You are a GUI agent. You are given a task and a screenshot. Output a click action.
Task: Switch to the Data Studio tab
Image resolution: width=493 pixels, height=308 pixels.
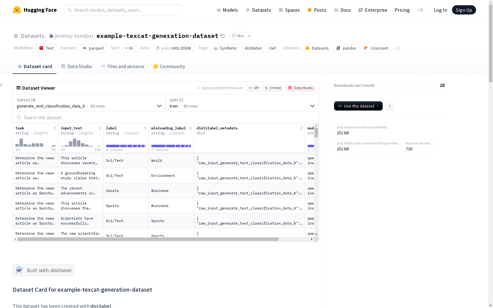[76, 67]
